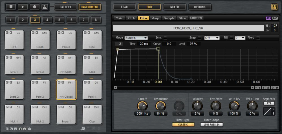Image resolution: width=282 pixels, height=134 pixels.
Task: Click the info icon below the pads
Action: point(20,129)
